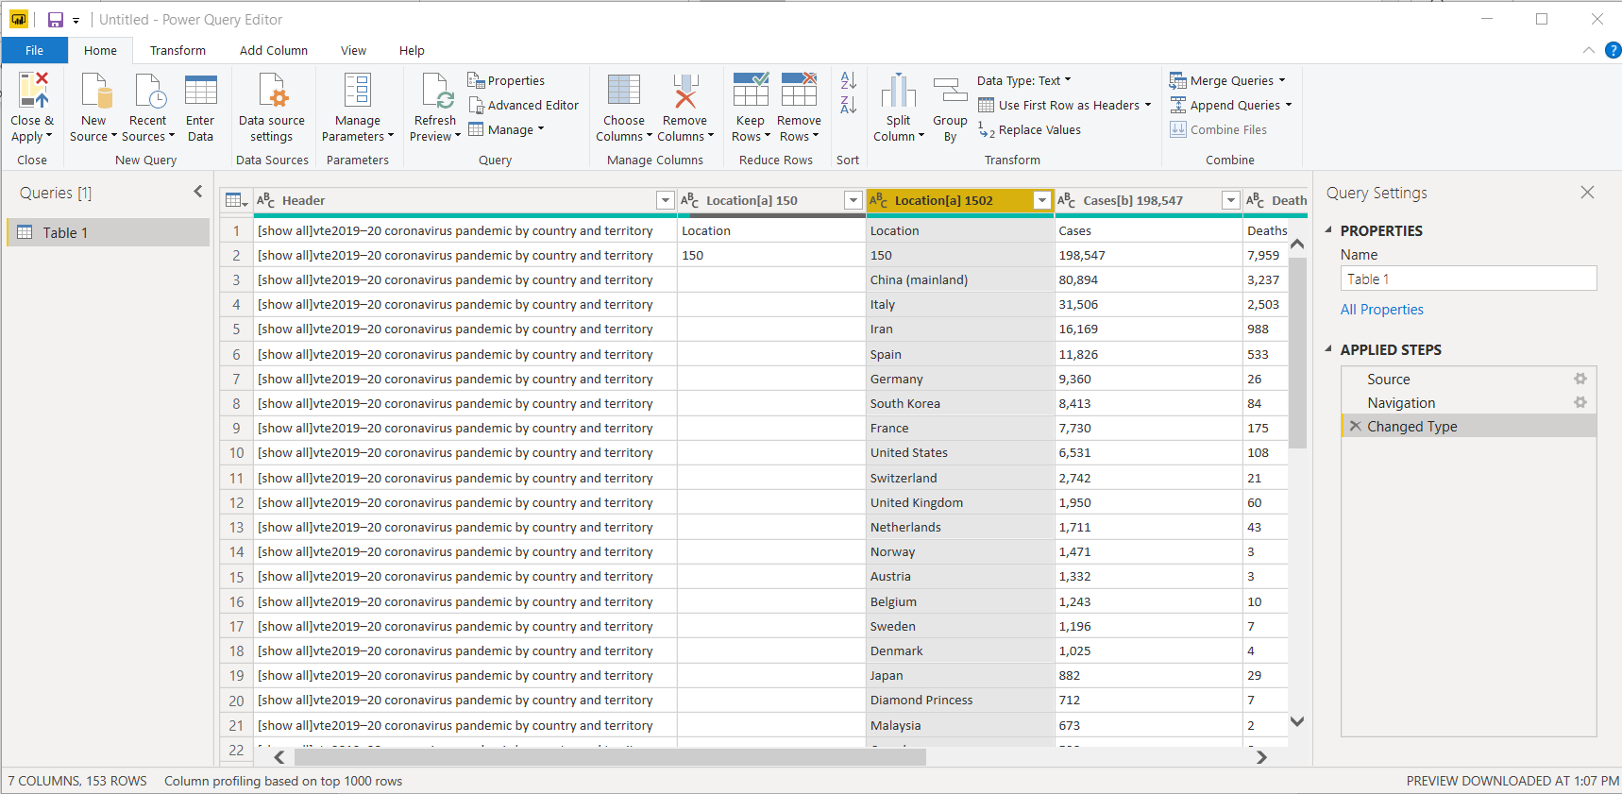The image size is (1622, 794).
Task: Open the Advanced Editor
Action: click(x=524, y=106)
